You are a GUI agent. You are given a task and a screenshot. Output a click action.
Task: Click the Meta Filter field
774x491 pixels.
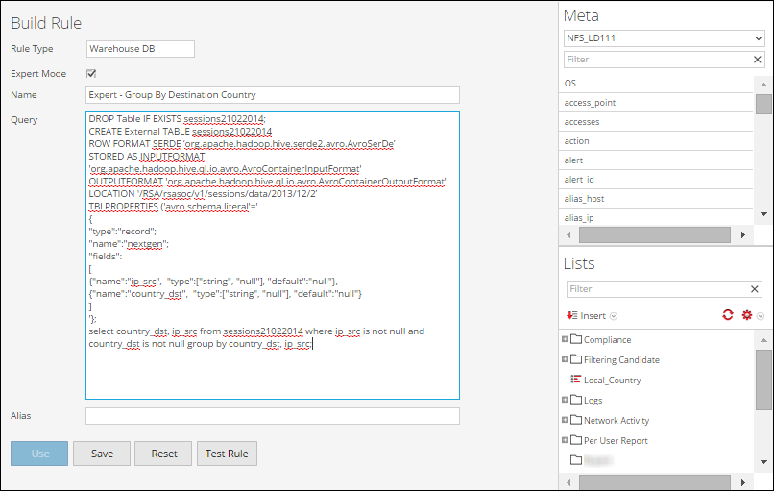point(658,60)
